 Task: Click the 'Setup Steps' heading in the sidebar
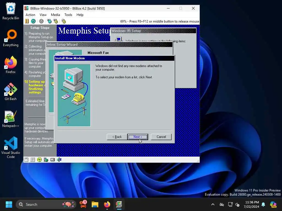click(x=40, y=28)
